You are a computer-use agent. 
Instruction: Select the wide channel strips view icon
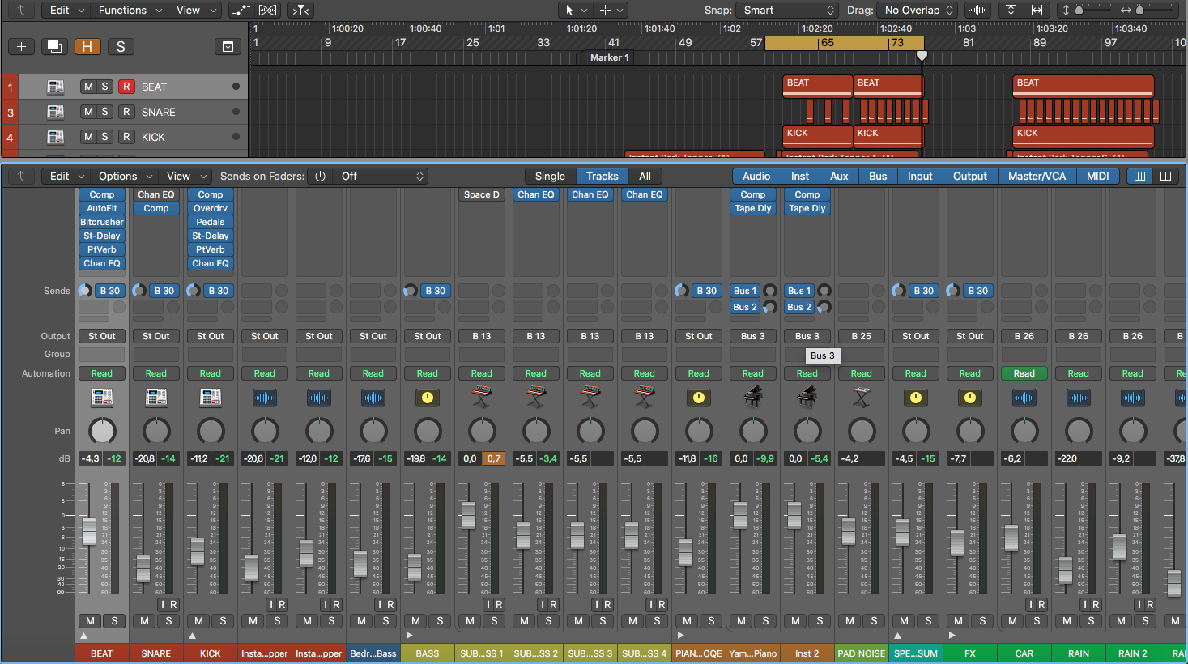click(x=1165, y=177)
